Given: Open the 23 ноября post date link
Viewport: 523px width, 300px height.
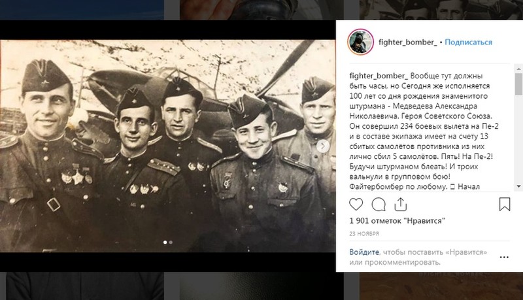Looking at the screenshot, I should pos(364,234).
